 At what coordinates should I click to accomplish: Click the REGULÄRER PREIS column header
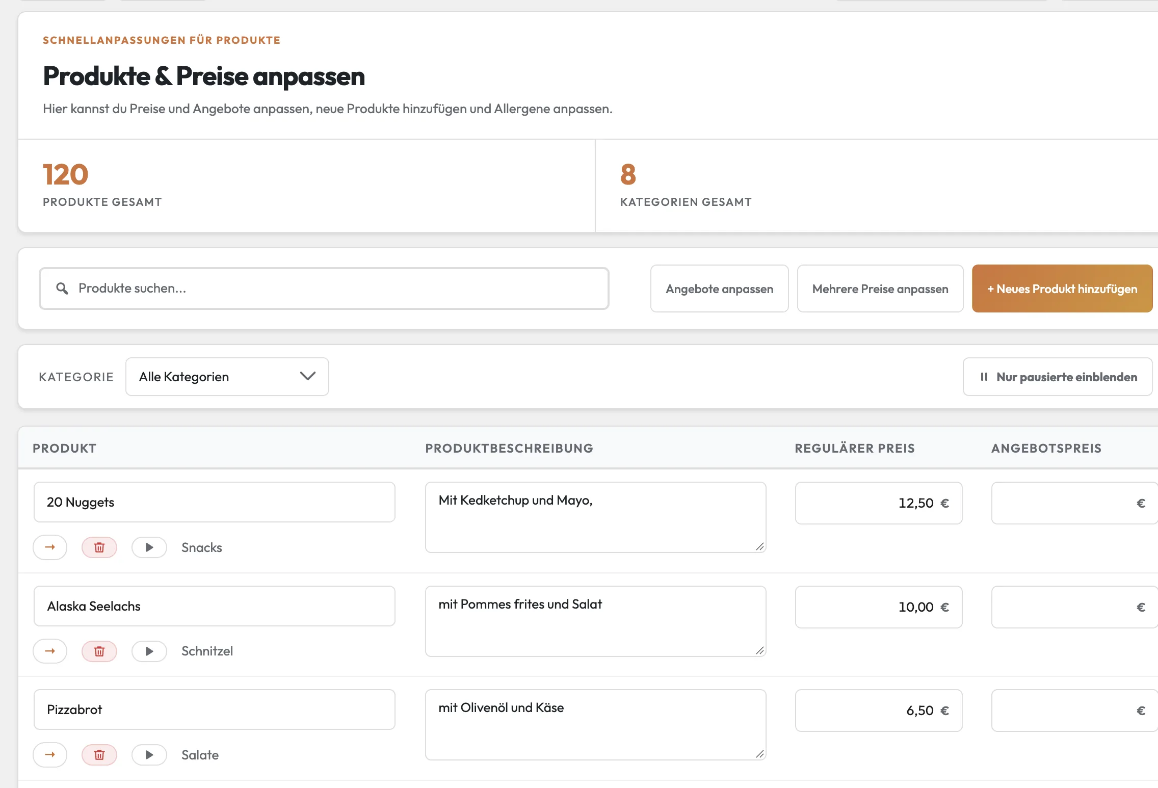(x=855, y=448)
